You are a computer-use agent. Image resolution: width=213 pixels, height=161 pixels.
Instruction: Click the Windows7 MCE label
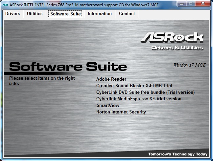[x=189, y=65]
